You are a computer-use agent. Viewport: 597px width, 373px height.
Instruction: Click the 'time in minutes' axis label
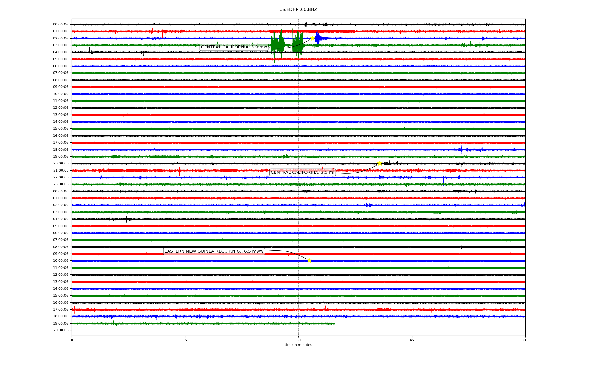point(298,345)
